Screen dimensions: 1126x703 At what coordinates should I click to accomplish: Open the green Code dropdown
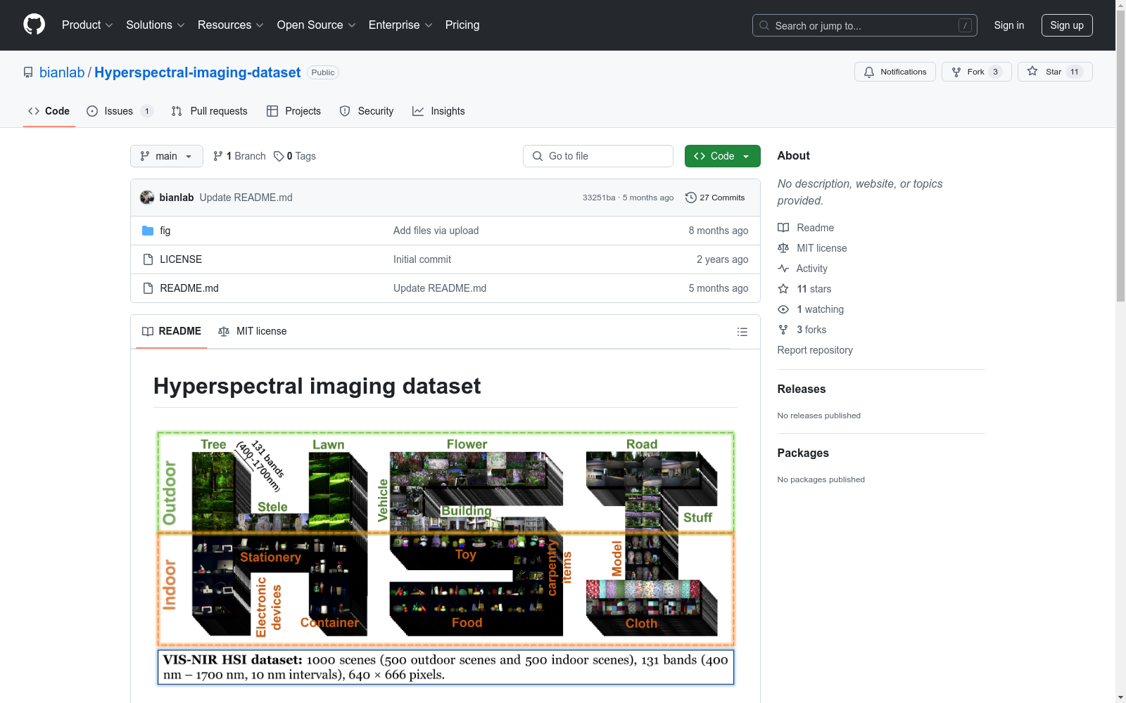(722, 156)
